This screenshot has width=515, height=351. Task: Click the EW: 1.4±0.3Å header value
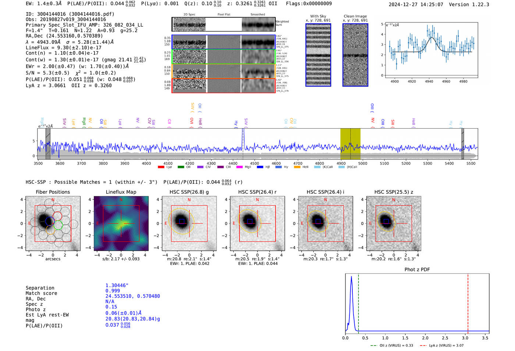tap(44, 3)
